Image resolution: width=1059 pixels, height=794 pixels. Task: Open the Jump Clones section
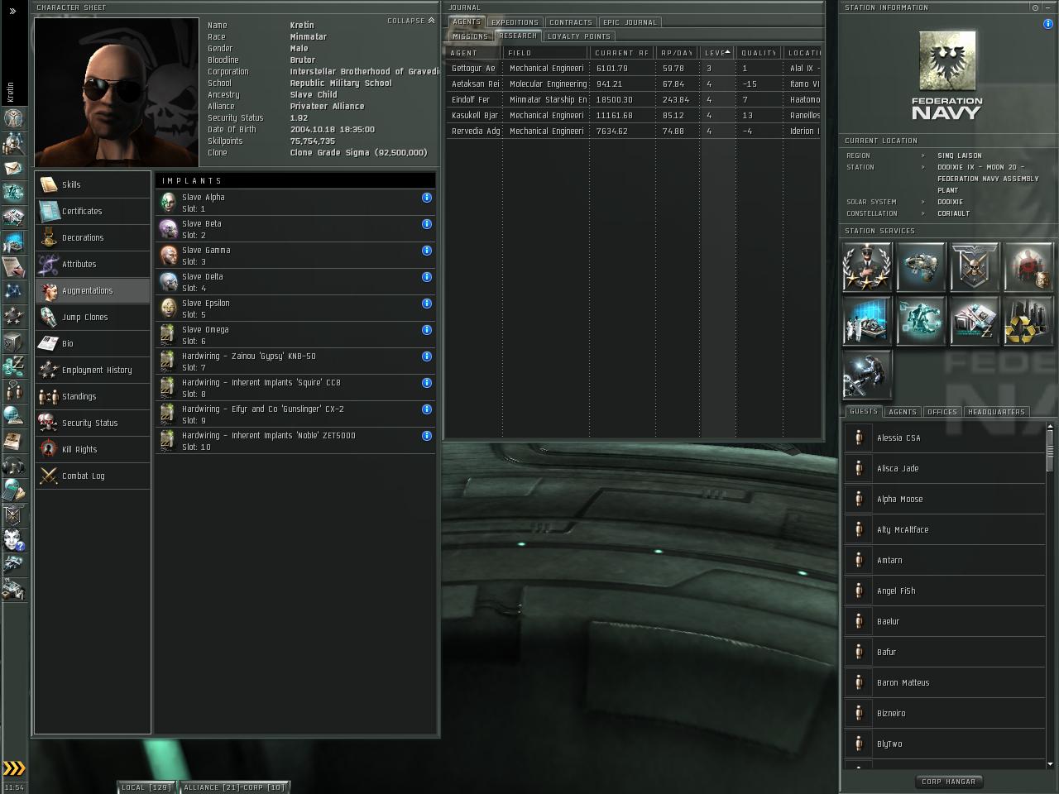click(x=93, y=317)
